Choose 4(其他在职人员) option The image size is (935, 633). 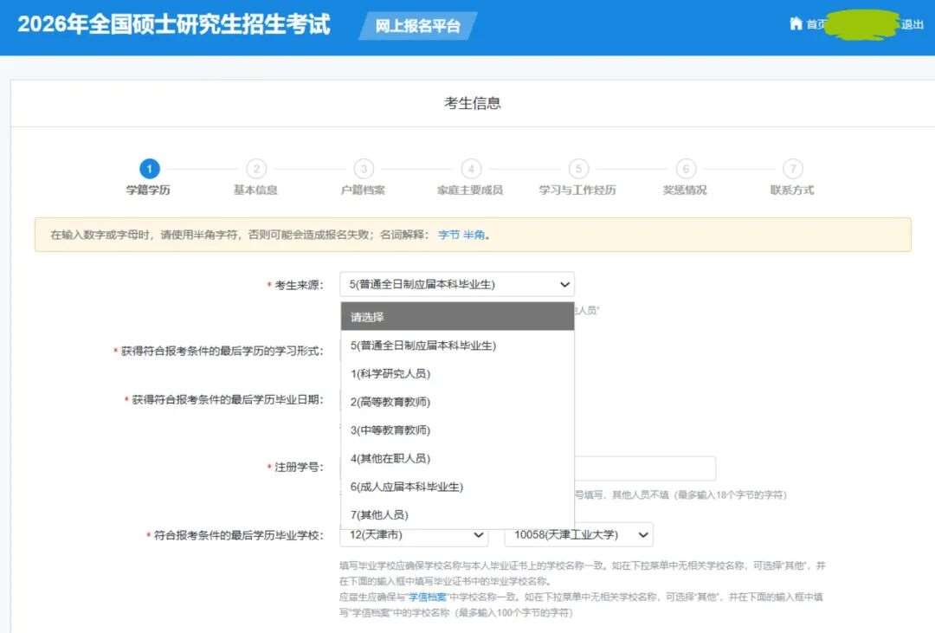(390, 458)
